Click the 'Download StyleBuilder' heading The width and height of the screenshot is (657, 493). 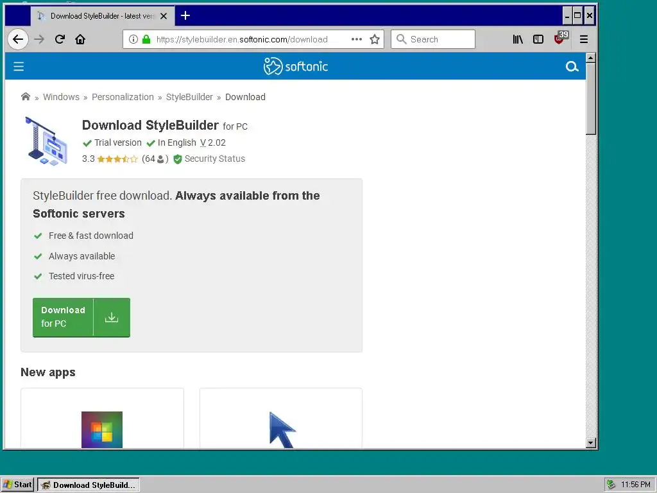coord(150,125)
